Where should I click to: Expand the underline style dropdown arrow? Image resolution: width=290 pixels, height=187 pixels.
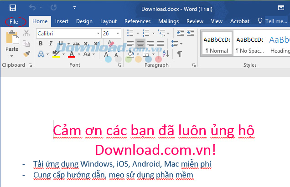point(68,44)
